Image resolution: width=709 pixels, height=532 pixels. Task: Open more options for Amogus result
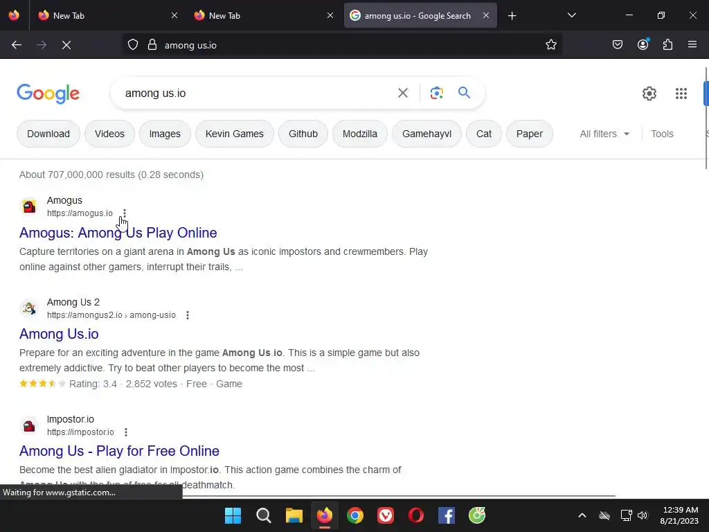coord(125,213)
